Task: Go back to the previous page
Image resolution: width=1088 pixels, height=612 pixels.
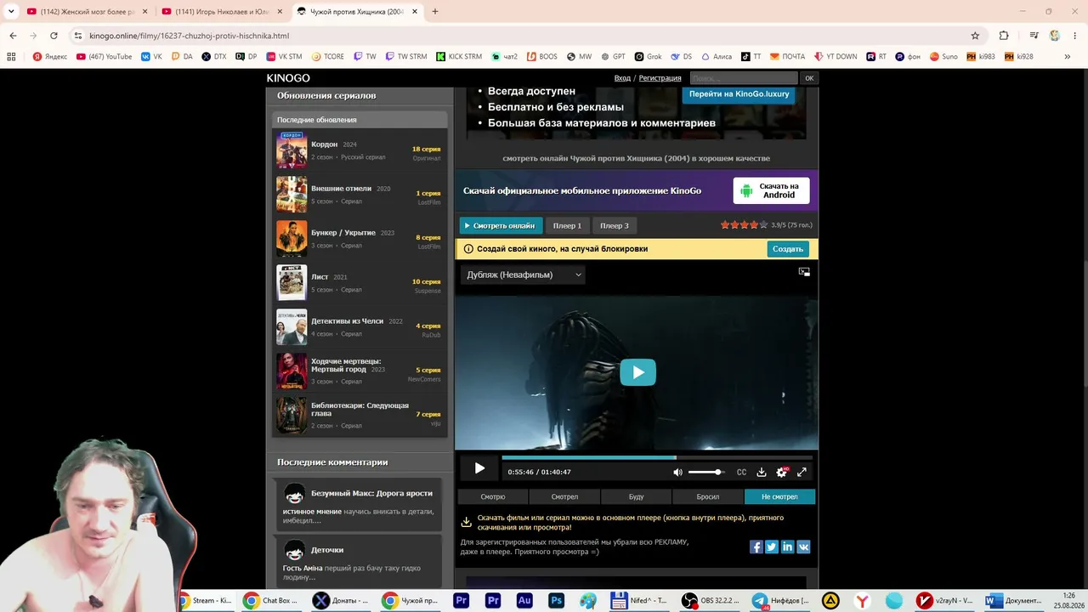Action: [13, 36]
